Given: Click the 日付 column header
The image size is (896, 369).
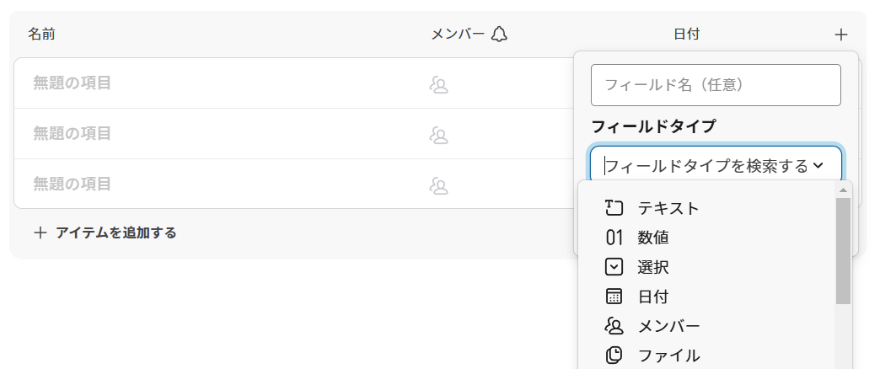Looking at the screenshot, I should (686, 35).
